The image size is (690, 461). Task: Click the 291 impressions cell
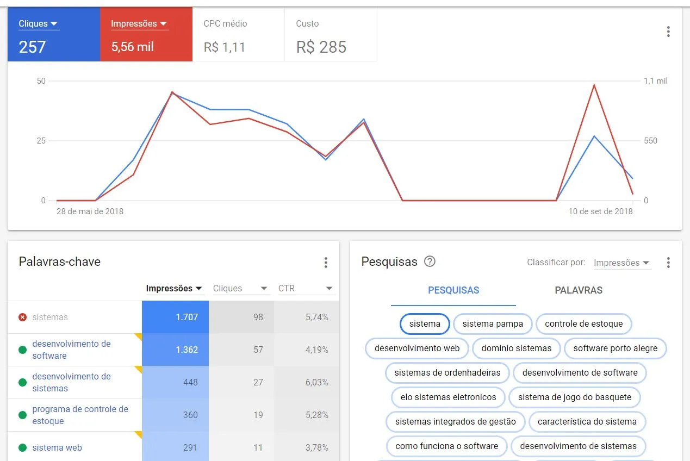pos(175,447)
